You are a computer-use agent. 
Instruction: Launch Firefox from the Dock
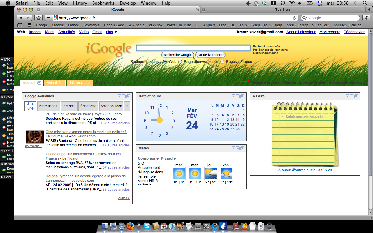pos(130,226)
